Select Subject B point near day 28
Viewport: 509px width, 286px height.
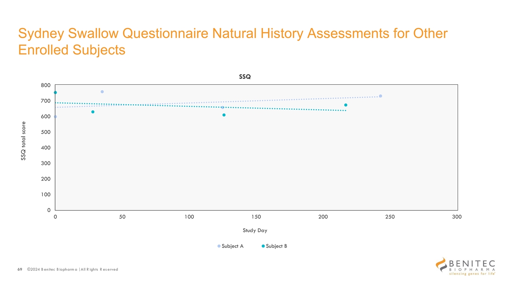click(x=92, y=112)
